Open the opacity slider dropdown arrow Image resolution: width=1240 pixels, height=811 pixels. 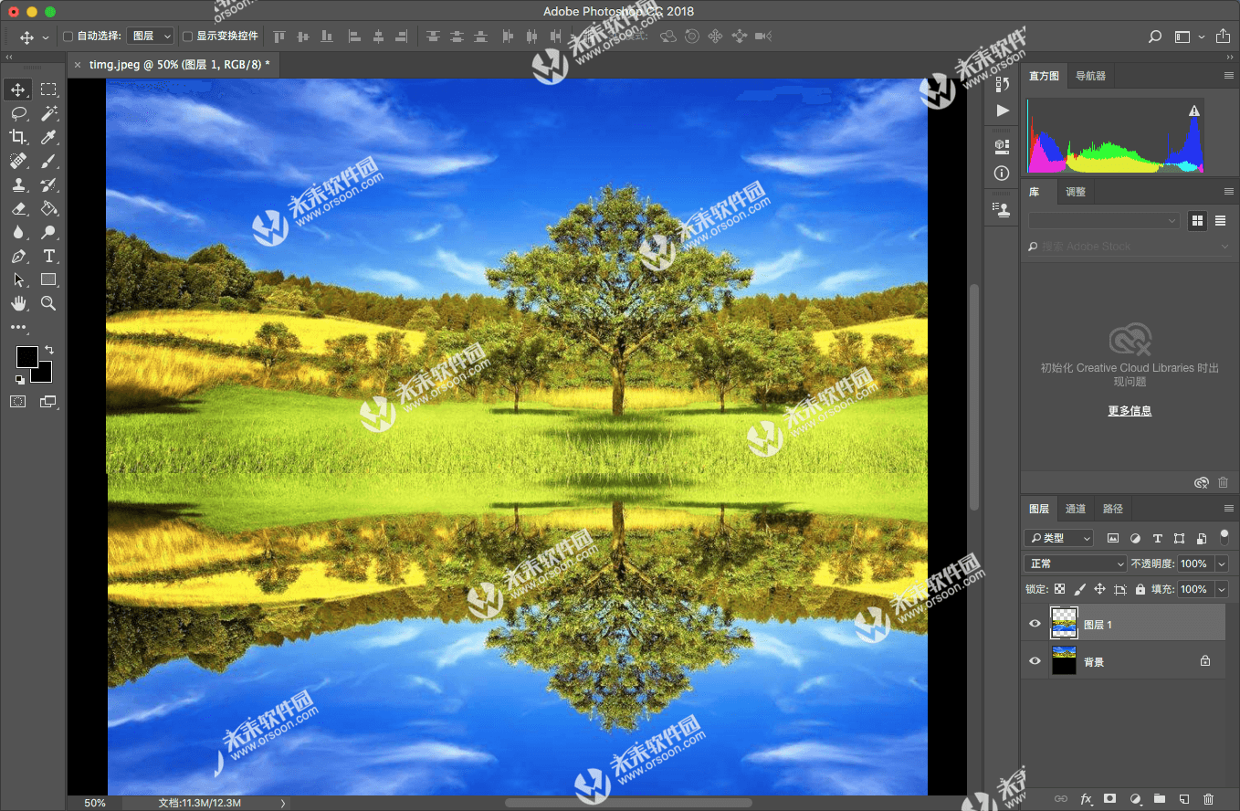click(x=1221, y=563)
